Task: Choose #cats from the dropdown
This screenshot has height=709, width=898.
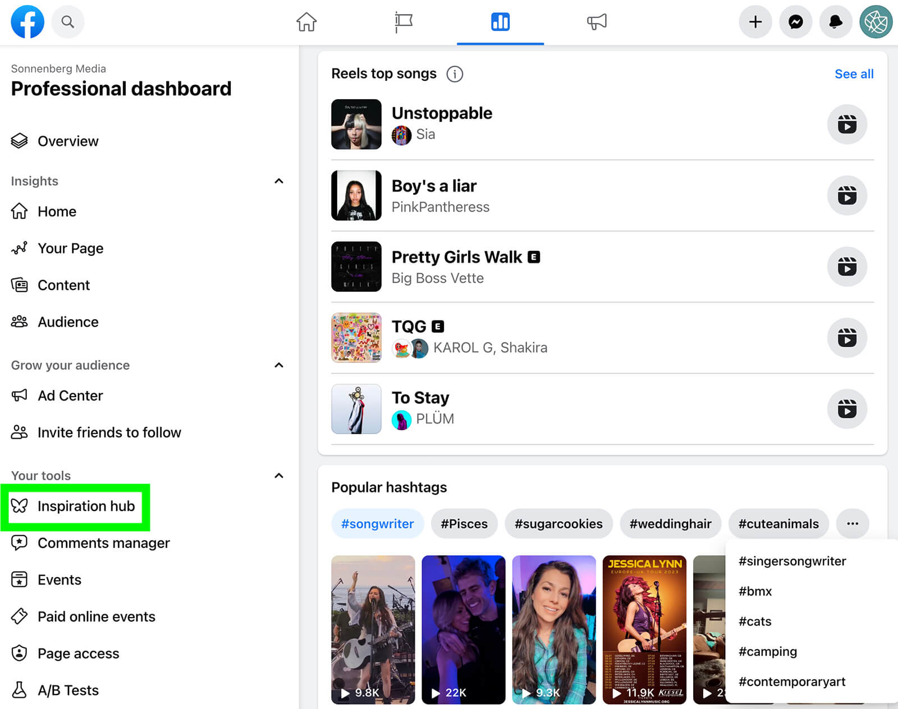Action: coord(755,621)
